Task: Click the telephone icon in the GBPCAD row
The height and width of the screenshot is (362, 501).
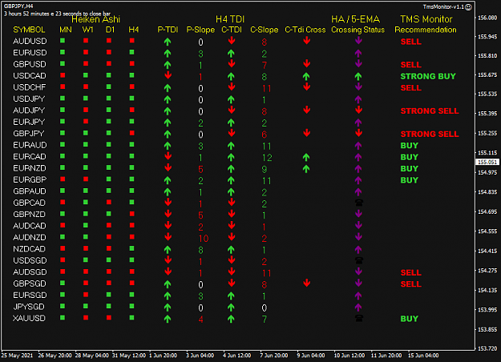Action: [x=359, y=203]
